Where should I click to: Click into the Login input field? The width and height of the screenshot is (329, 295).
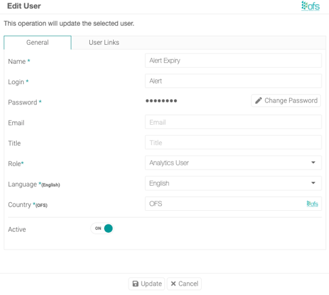pos(234,81)
